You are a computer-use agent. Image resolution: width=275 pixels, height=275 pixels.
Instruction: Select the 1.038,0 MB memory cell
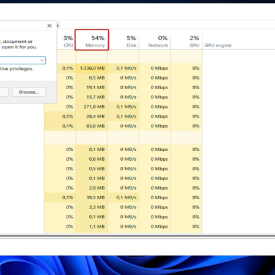click(x=92, y=68)
